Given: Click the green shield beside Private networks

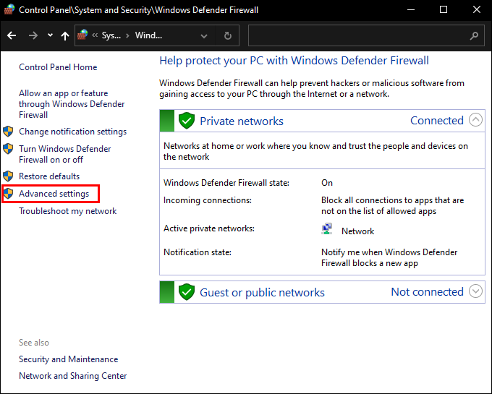Looking at the screenshot, I should 187,121.
